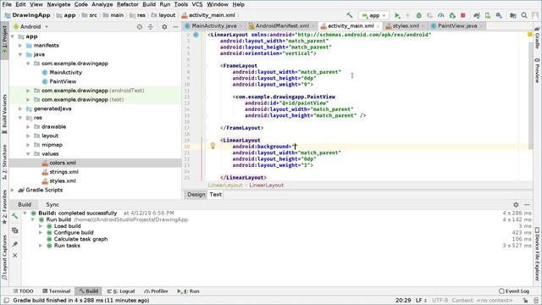Click the pin icon in the Build panel
542x305 pixels.
point(15,244)
